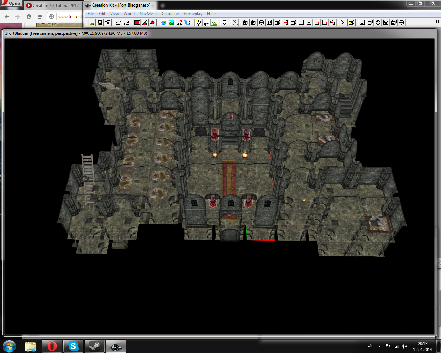Show hidden system tray icons
Screen dimensions: 441x353
point(379,346)
